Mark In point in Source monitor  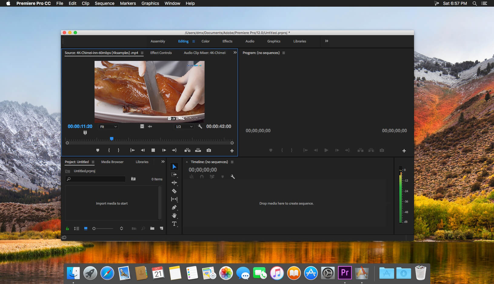[x=109, y=150]
